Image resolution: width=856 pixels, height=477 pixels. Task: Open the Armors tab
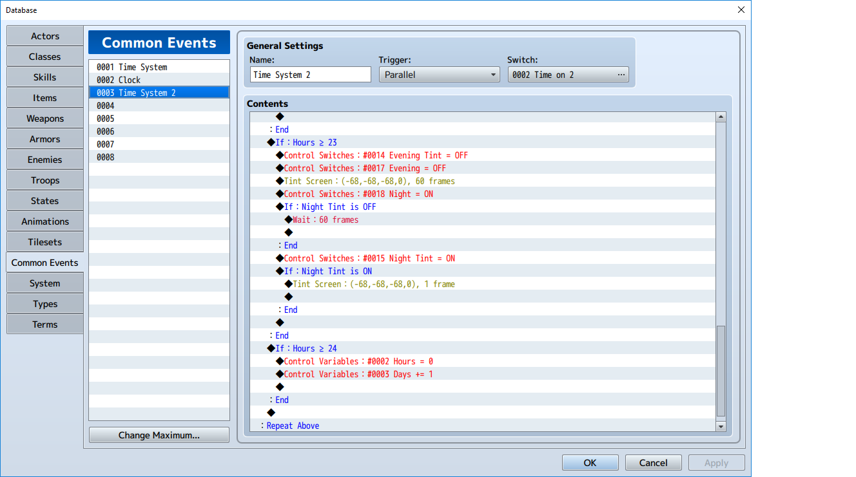(45, 139)
